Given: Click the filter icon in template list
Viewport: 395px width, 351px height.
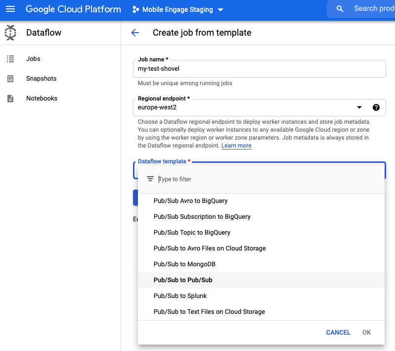Looking at the screenshot, I should click(x=150, y=179).
